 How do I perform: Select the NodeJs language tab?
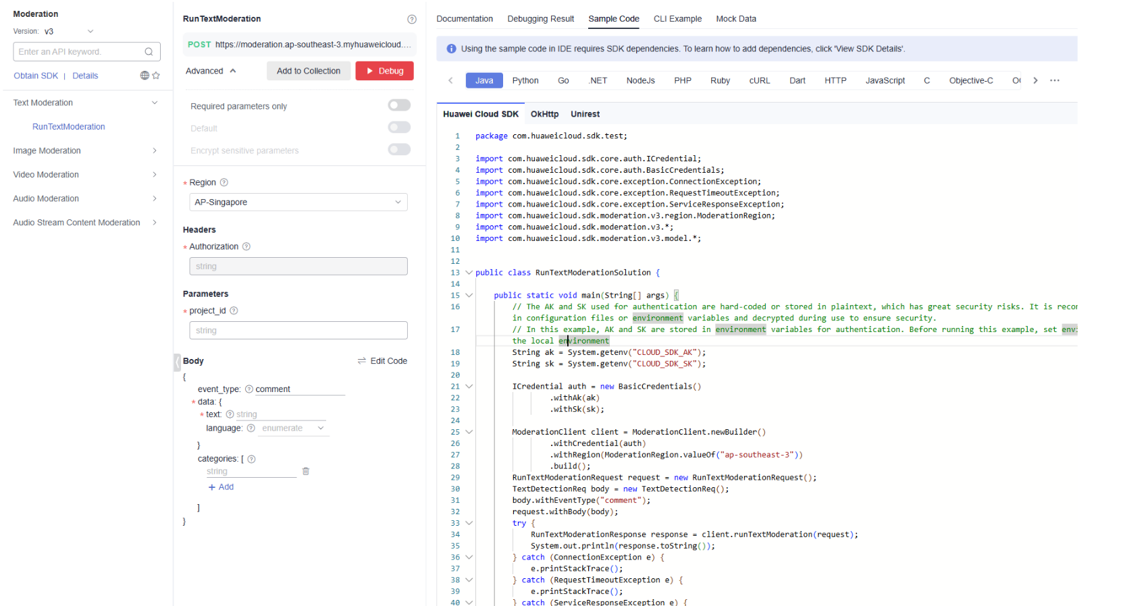point(641,80)
